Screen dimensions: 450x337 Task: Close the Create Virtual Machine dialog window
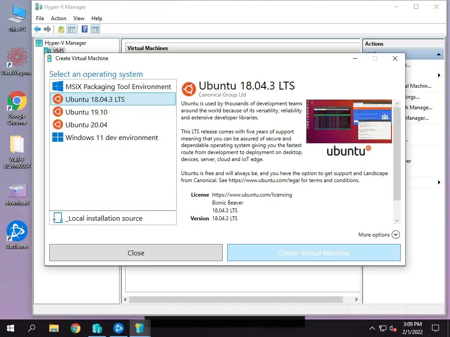395,58
